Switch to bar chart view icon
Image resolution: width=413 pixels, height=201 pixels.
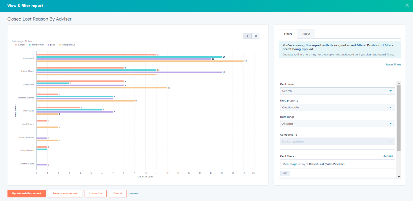[x=247, y=36]
